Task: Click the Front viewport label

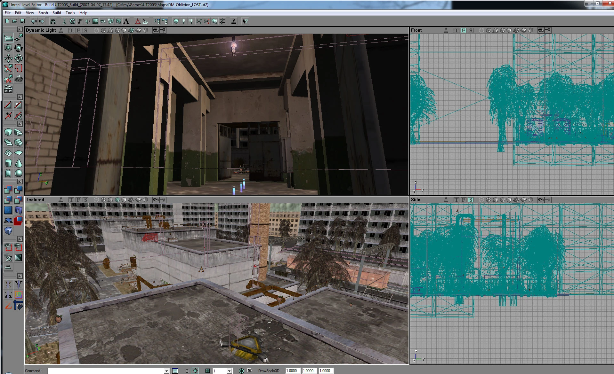Action: [416, 30]
